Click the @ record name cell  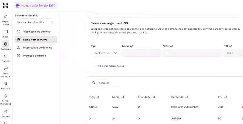[113, 119]
